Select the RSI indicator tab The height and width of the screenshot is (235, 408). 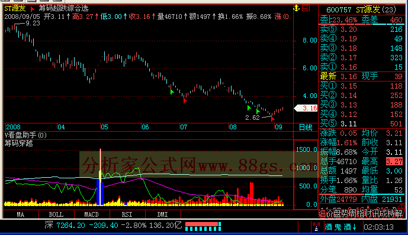pos(127,214)
